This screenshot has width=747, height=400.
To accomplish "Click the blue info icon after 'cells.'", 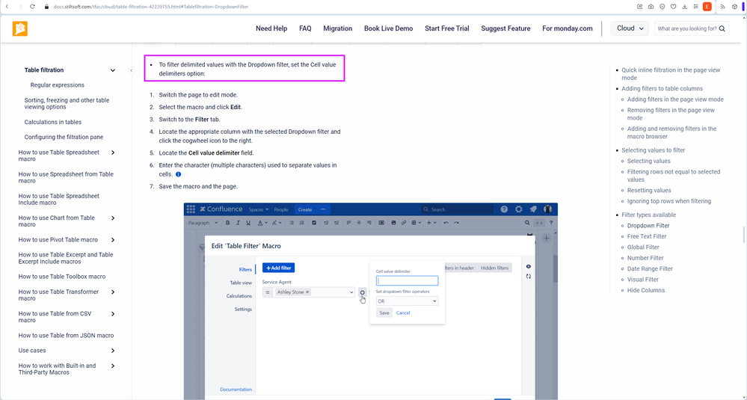I will [179, 174].
